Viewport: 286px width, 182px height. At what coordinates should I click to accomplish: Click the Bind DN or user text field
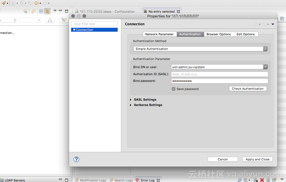point(217,67)
